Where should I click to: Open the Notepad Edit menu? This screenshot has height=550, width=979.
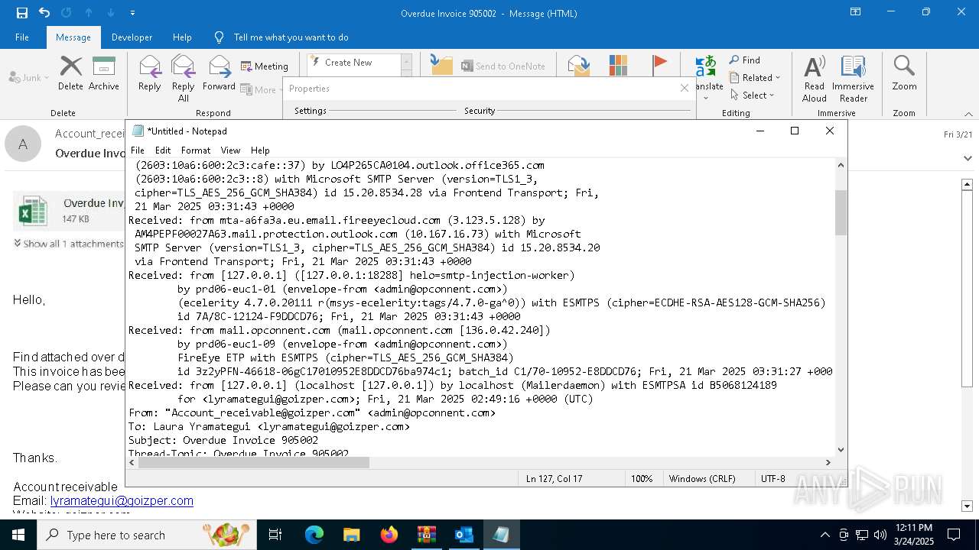(163, 150)
